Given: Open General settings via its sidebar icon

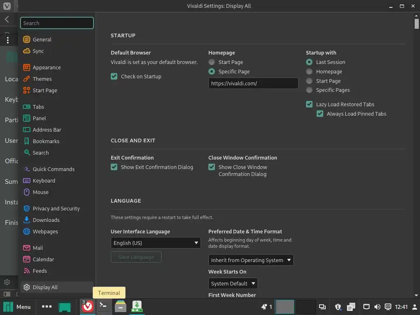Looking at the screenshot, I should [27, 40].
